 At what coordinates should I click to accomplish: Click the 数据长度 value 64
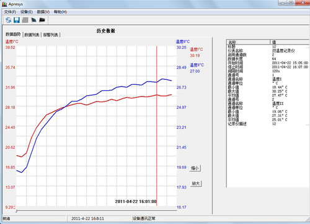point(274,59)
